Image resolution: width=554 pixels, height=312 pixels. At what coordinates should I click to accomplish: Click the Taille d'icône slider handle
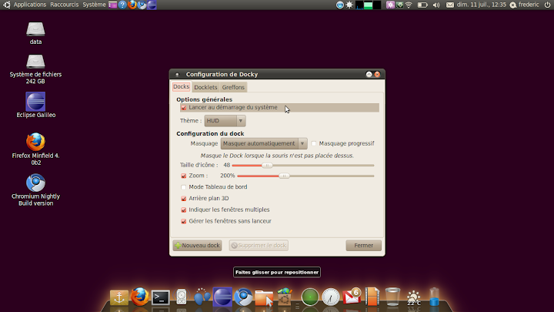pos(267,165)
